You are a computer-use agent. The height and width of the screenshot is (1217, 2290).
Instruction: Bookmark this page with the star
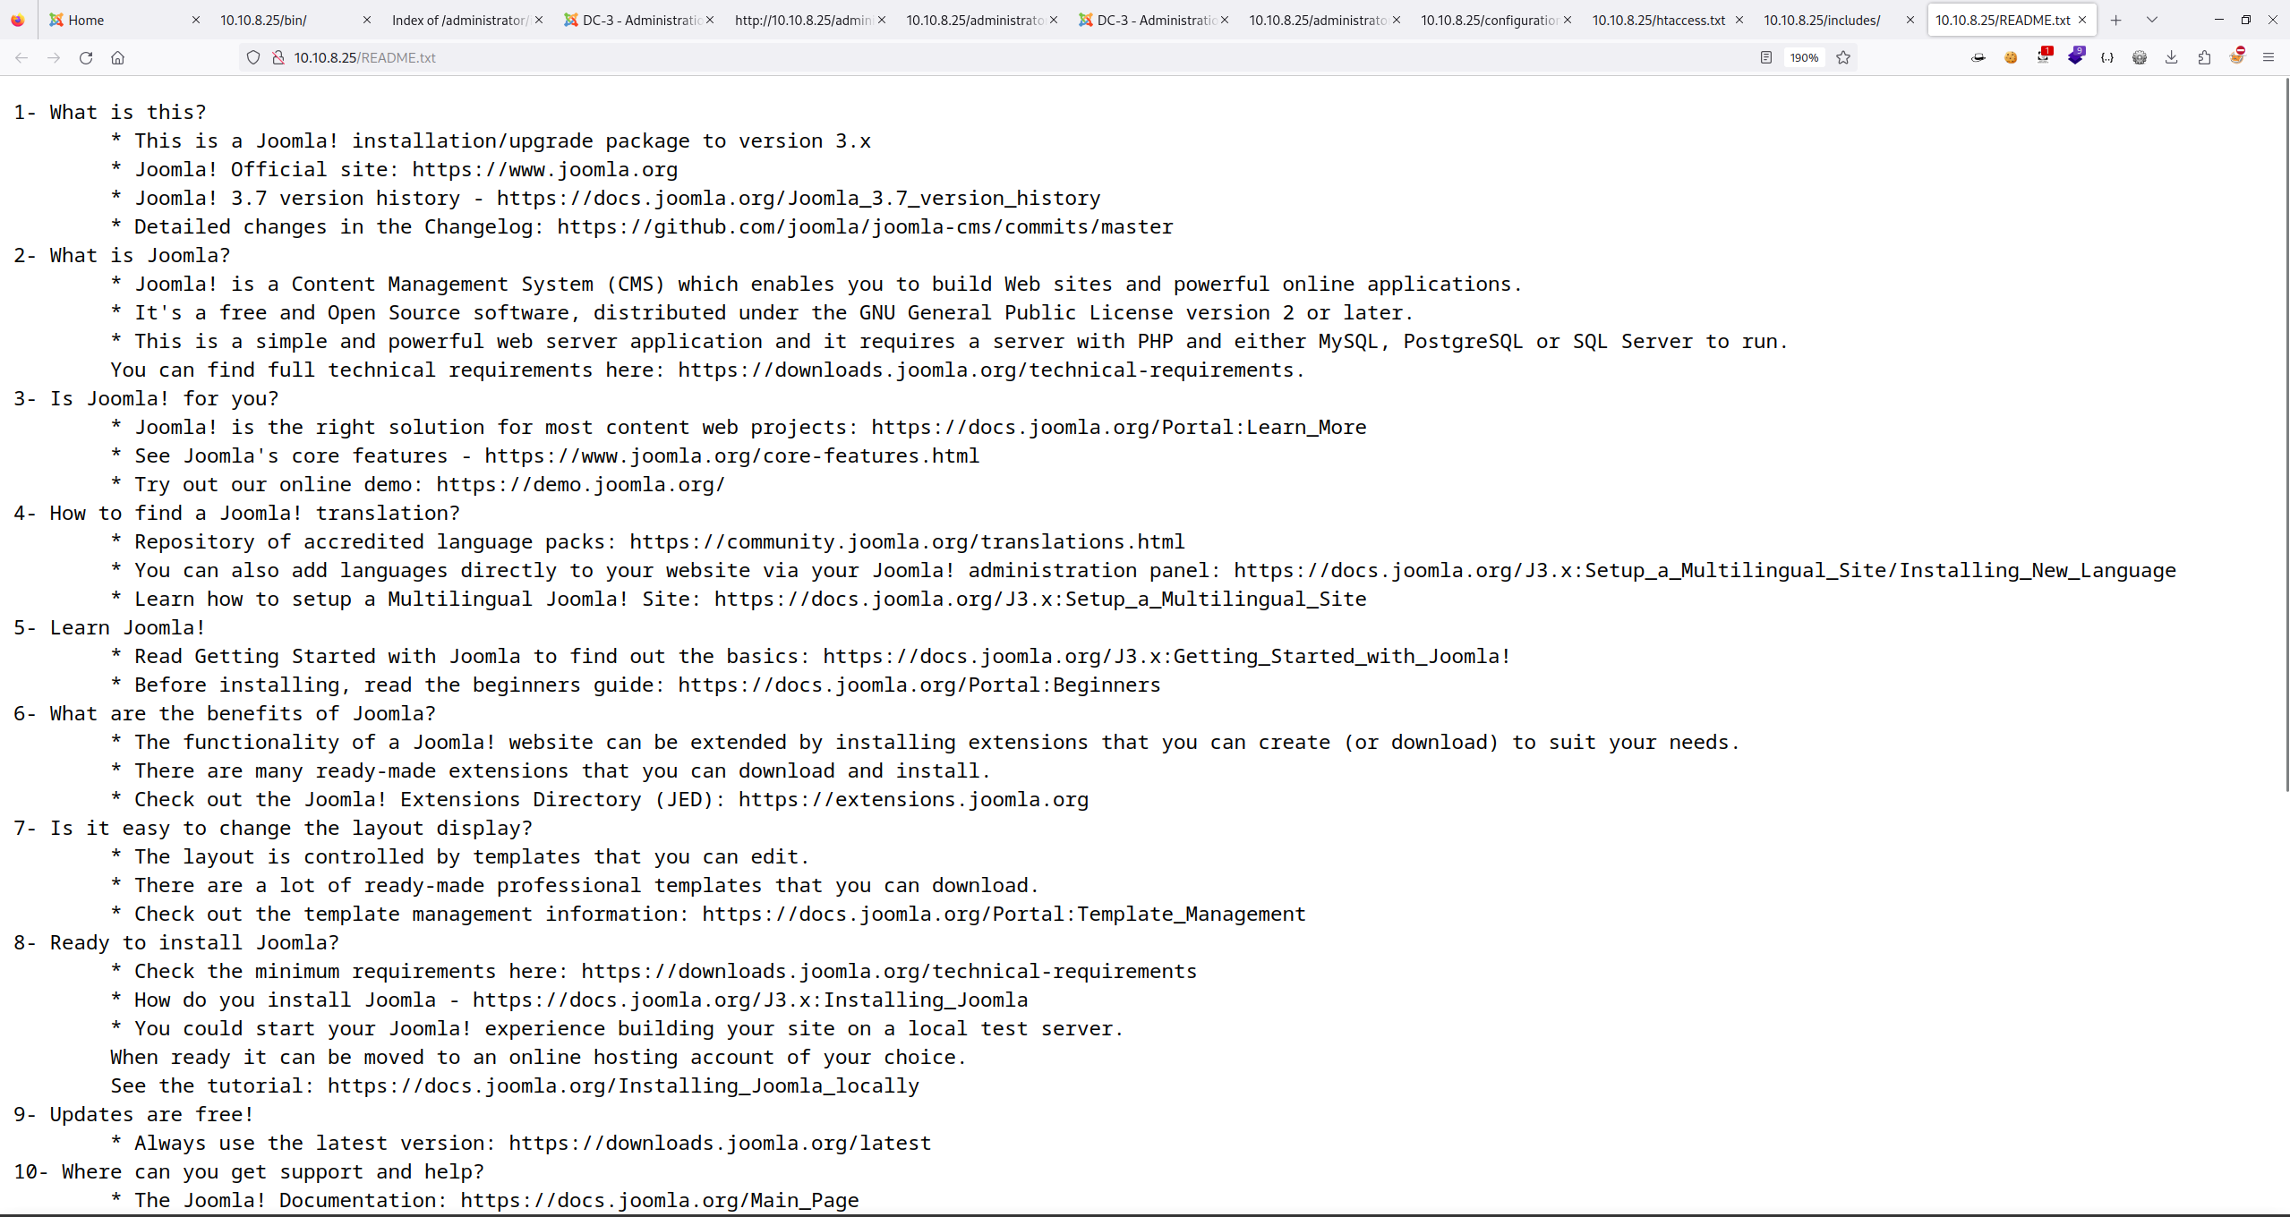point(1843,57)
